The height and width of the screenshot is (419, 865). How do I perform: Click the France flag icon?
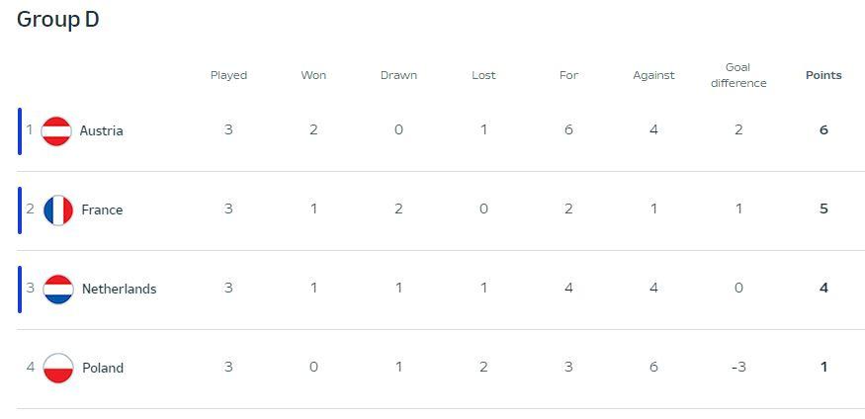pos(58,209)
